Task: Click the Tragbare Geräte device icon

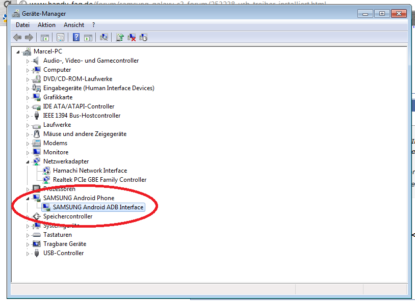Action: (x=37, y=244)
